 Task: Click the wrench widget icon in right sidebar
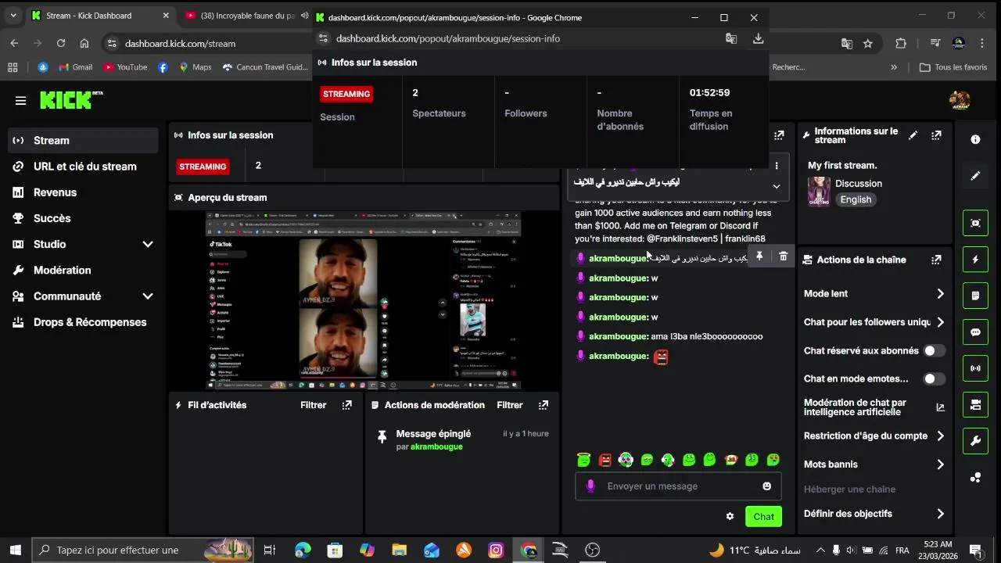click(975, 441)
